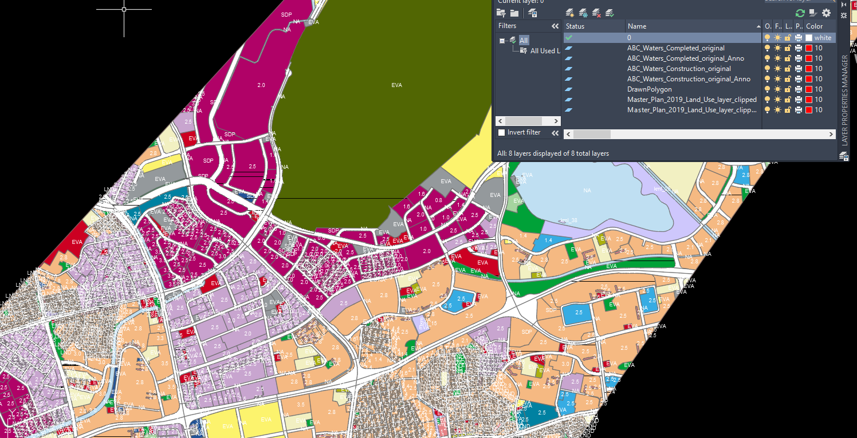
Task: Click the L. (Lock) column header
Action: [788, 26]
